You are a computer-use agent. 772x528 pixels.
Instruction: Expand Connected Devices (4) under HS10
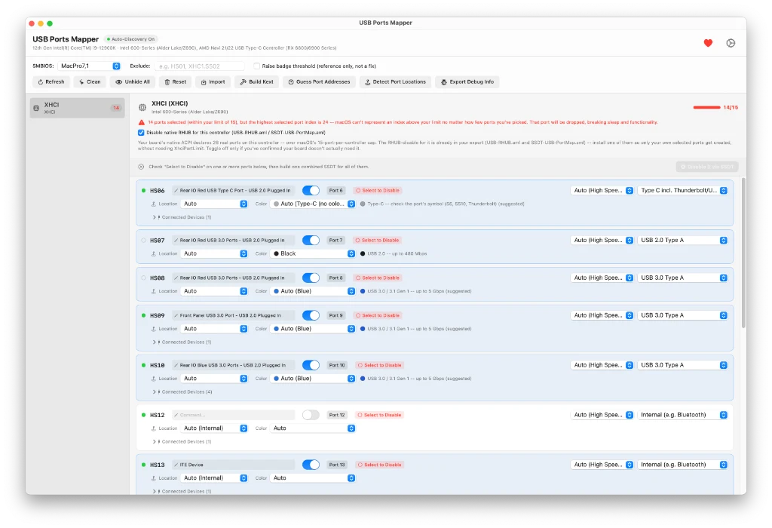(182, 392)
